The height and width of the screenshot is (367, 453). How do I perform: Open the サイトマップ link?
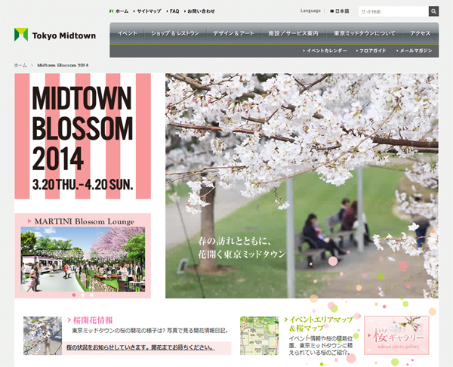[x=147, y=11]
